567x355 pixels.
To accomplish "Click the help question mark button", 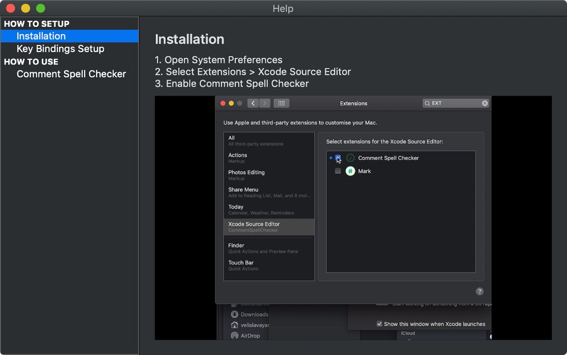I will point(479,291).
